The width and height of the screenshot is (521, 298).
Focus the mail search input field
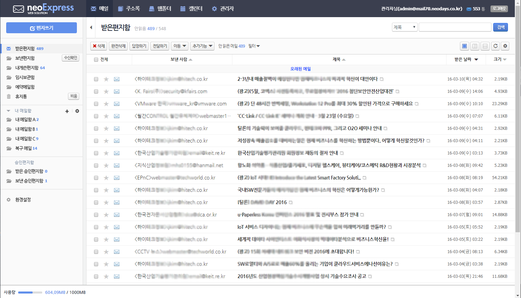[455, 27]
